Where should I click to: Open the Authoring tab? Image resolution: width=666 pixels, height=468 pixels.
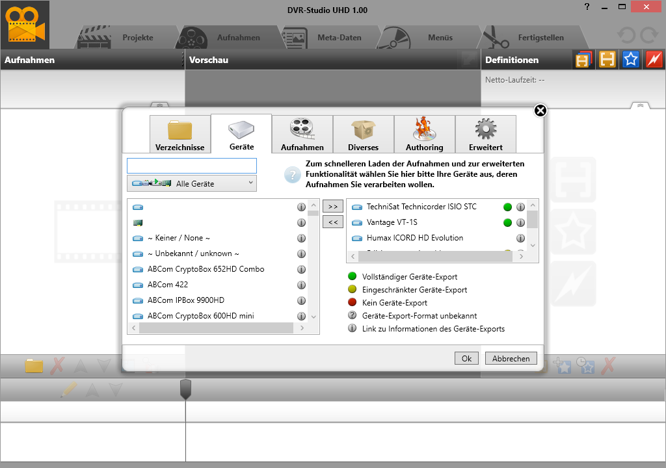pyautogui.click(x=424, y=134)
